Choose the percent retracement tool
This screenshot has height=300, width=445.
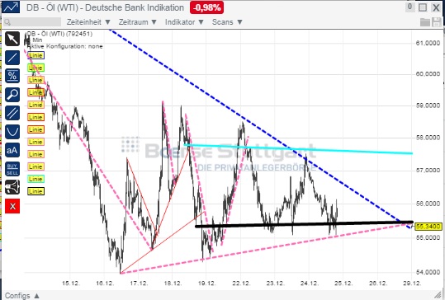pos(12,76)
